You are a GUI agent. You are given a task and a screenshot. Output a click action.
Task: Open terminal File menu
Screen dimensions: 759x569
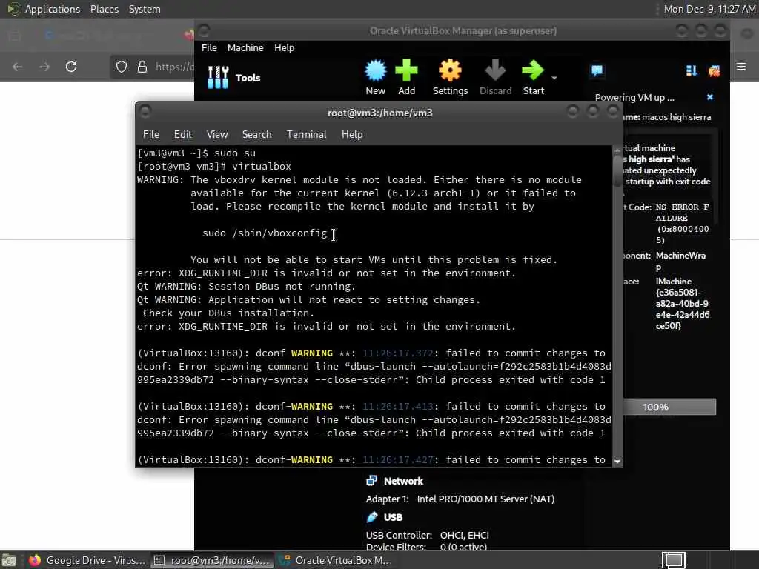click(151, 135)
